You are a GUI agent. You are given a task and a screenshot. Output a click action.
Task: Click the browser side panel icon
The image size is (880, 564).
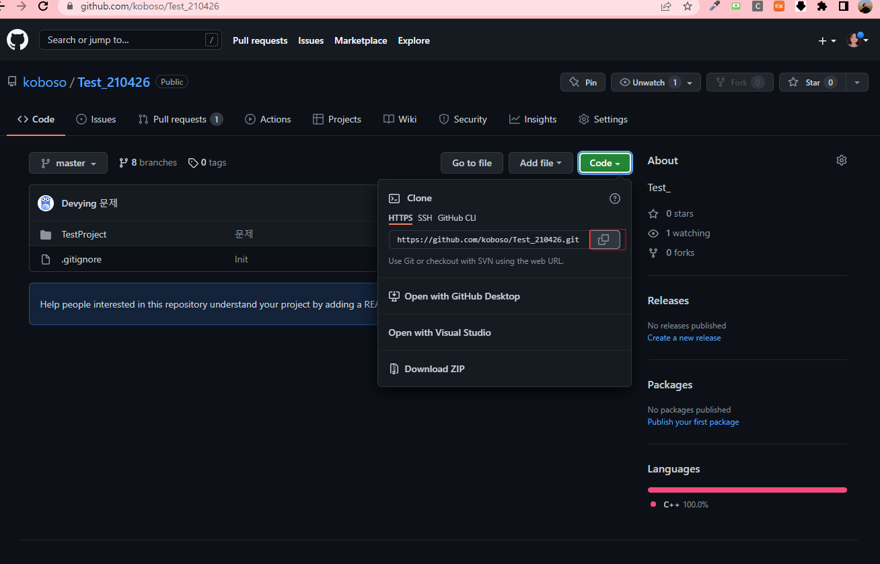point(843,6)
